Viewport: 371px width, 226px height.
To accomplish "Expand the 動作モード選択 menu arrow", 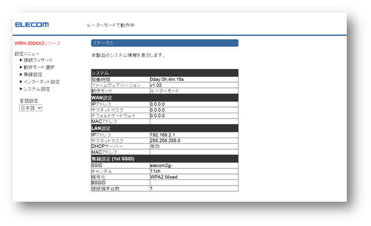I will tap(21, 67).
